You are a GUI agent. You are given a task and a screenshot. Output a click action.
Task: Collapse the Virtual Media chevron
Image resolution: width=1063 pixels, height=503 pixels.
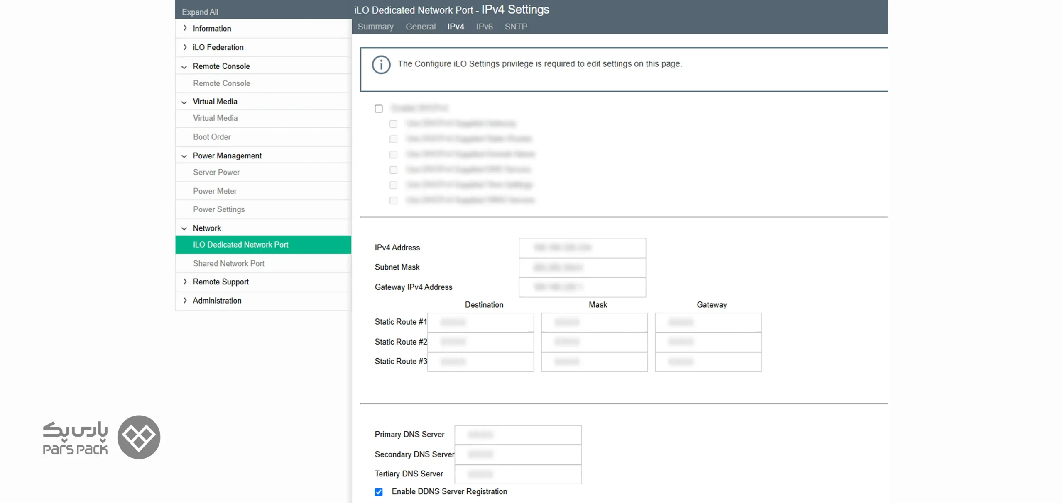coord(184,102)
